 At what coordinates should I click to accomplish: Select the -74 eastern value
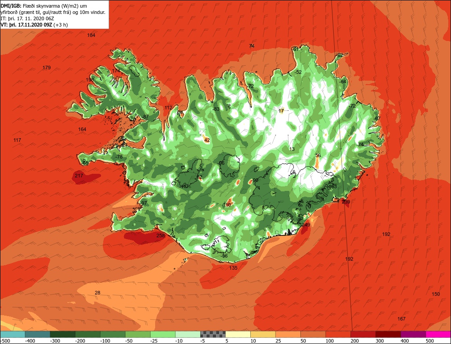(360, 145)
